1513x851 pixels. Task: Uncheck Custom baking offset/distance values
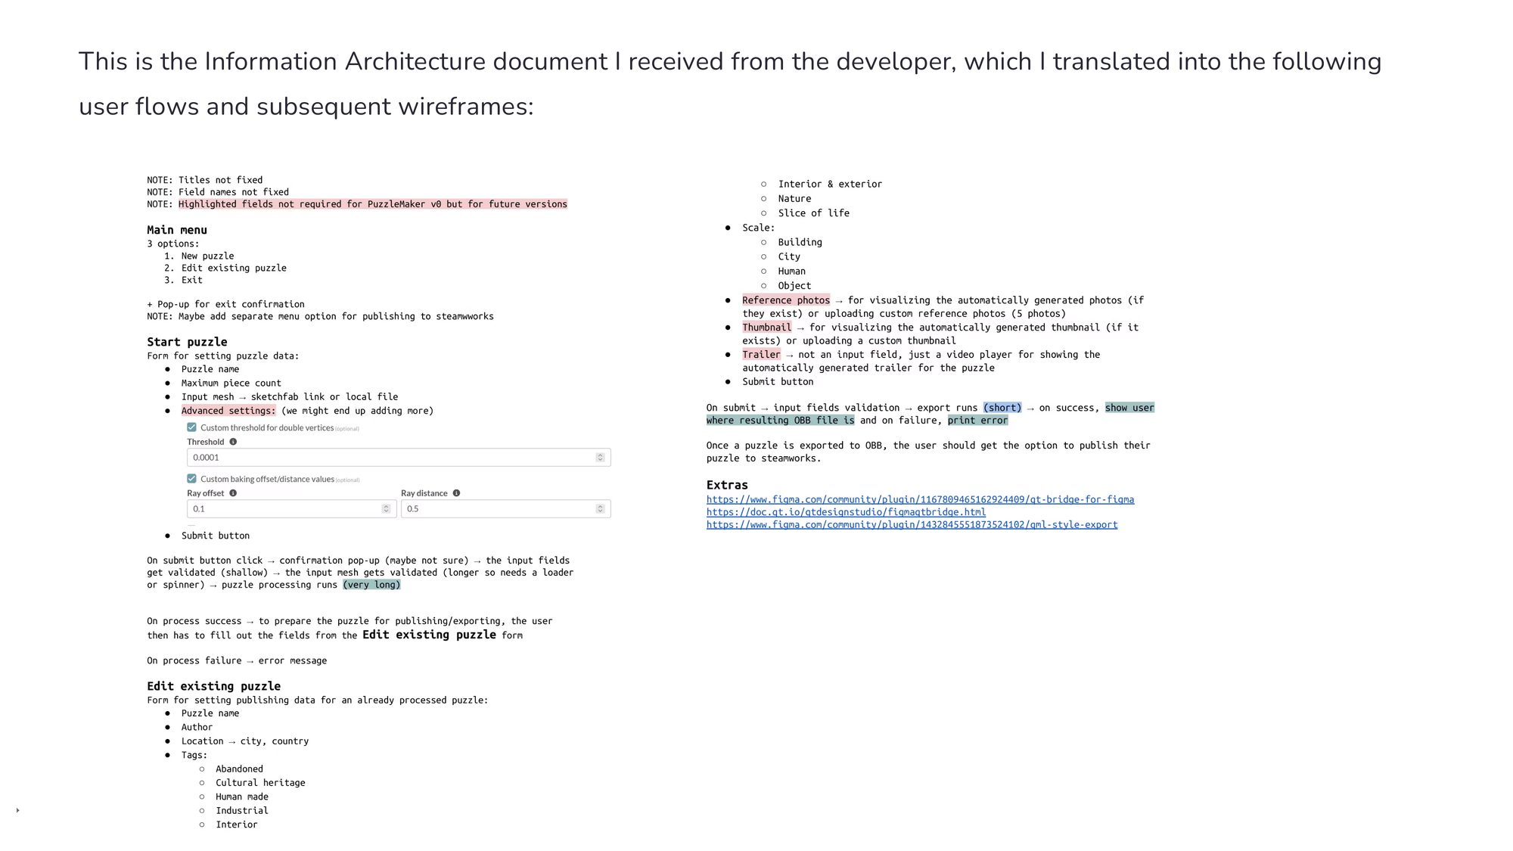click(191, 479)
